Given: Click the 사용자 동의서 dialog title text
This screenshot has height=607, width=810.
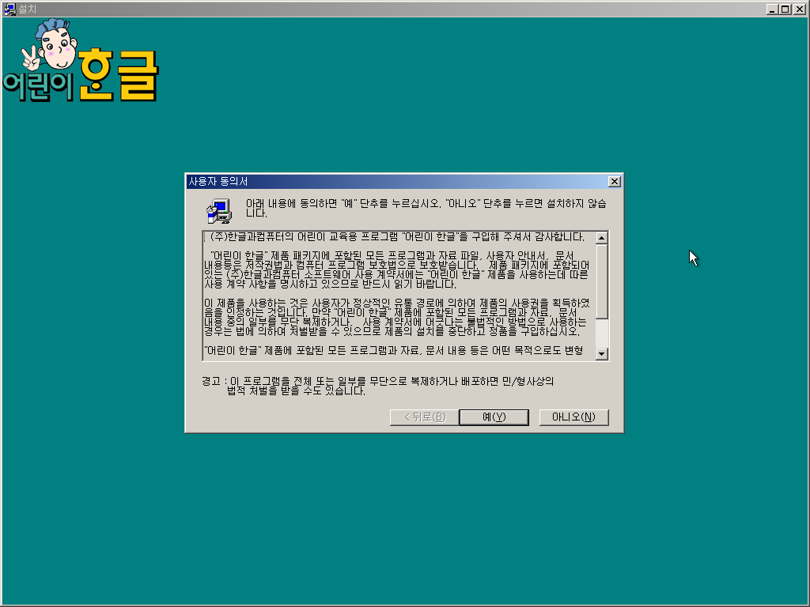Looking at the screenshot, I should click(218, 182).
